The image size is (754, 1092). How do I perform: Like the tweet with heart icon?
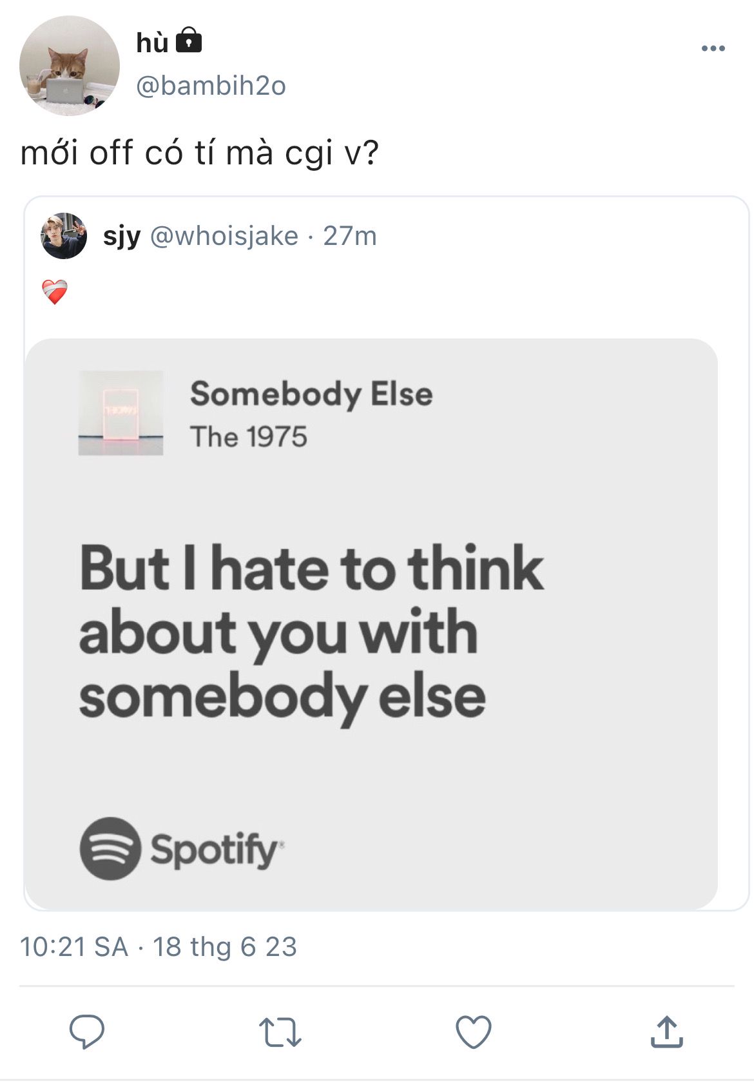[474, 1031]
